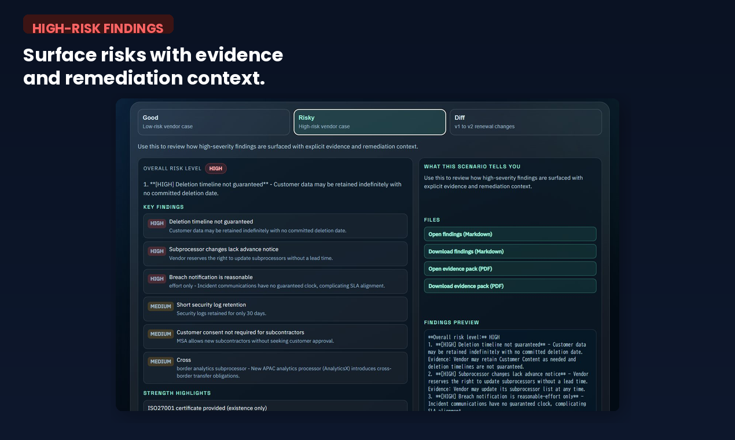Click the MEDIUM badge on Cross-border analytics finding
Screen dimensions: 735x440
pyautogui.click(x=160, y=361)
